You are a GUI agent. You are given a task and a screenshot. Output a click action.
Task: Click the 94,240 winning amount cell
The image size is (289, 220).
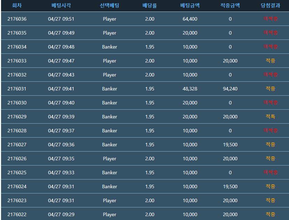point(230,89)
